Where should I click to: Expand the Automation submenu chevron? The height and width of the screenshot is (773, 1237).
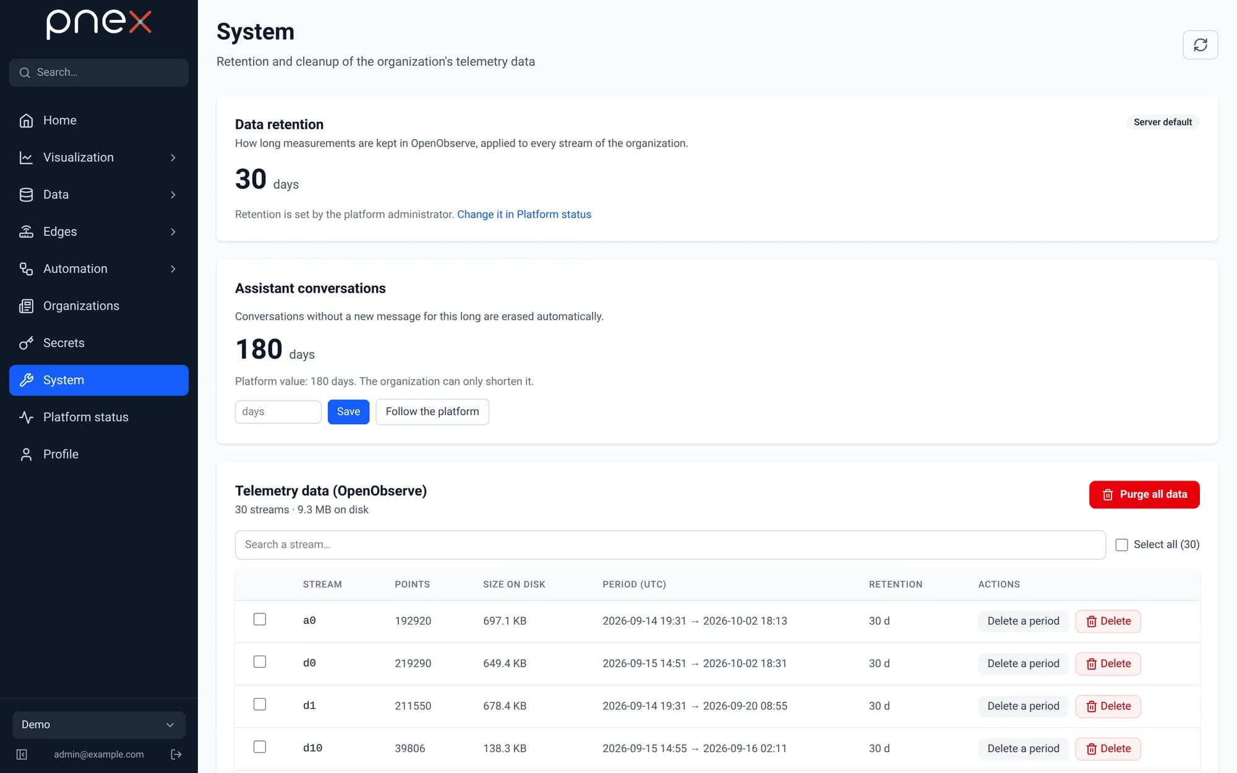[x=173, y=269]
